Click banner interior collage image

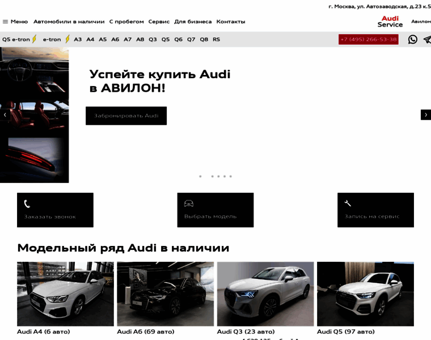[35, 115]
